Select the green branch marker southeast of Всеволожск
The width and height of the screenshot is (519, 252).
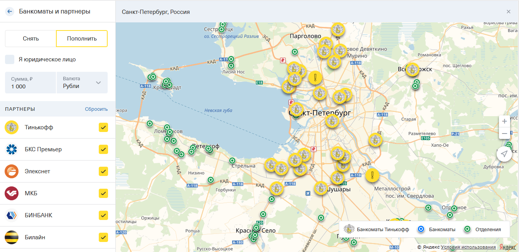(416, 86)
